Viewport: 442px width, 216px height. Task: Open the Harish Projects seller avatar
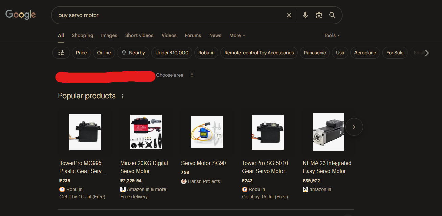[184, 181]
